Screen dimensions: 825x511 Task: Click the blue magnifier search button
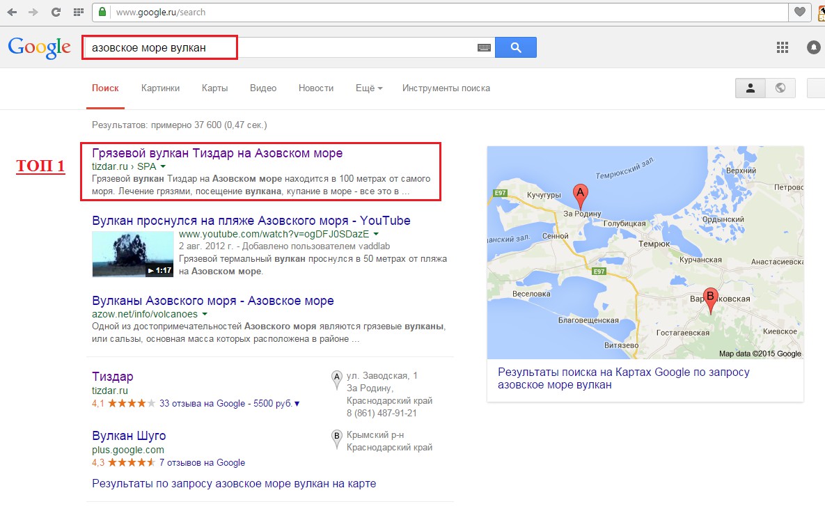[x=516, y=47]
